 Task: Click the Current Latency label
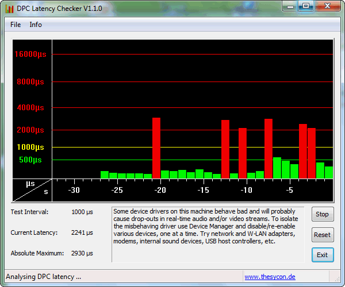34,232
